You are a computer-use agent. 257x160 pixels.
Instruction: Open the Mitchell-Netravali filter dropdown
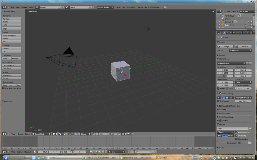coord(243,98)
